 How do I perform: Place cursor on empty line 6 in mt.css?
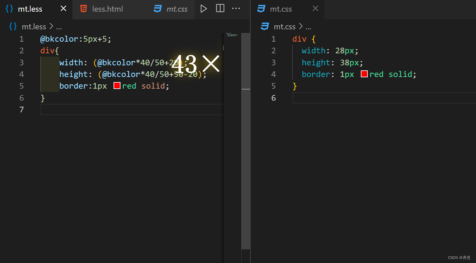tap(366, 98)
